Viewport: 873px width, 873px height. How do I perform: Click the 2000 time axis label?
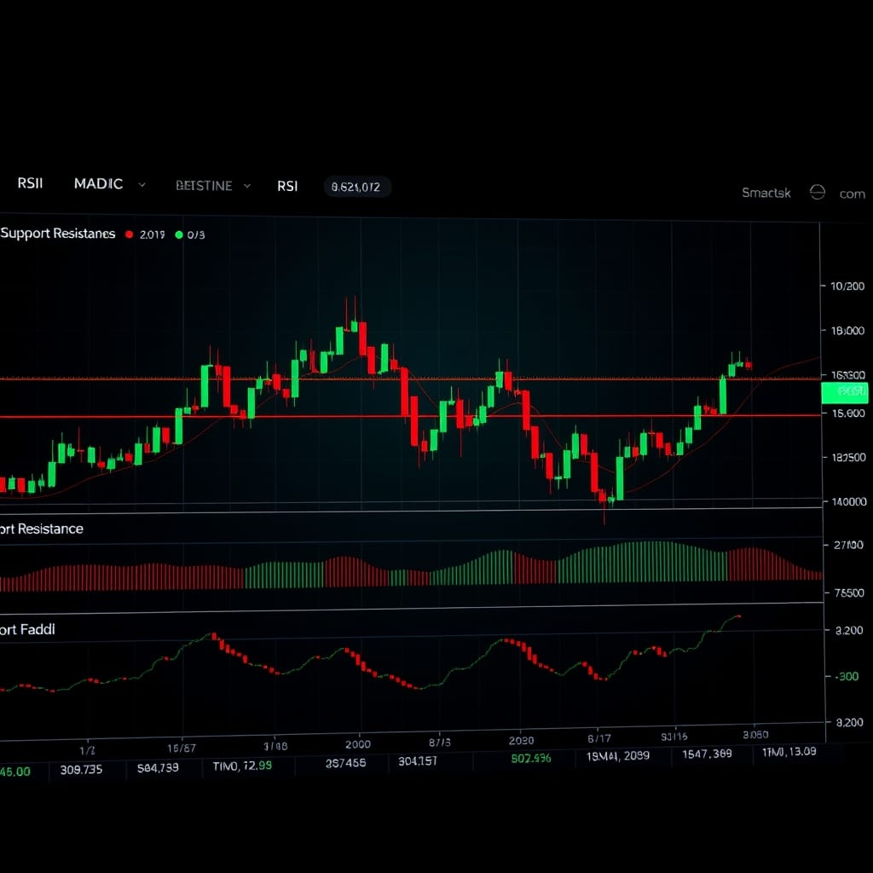[357, 744]
